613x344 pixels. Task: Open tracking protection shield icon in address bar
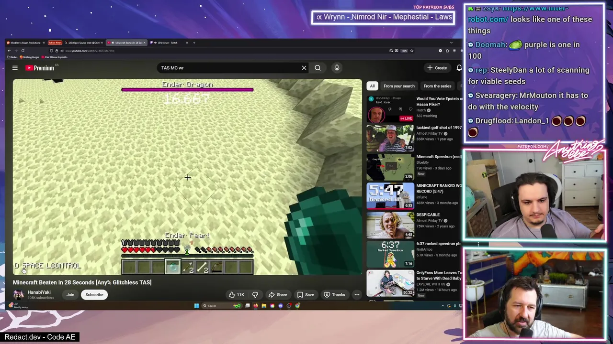[x=51, y=51]
